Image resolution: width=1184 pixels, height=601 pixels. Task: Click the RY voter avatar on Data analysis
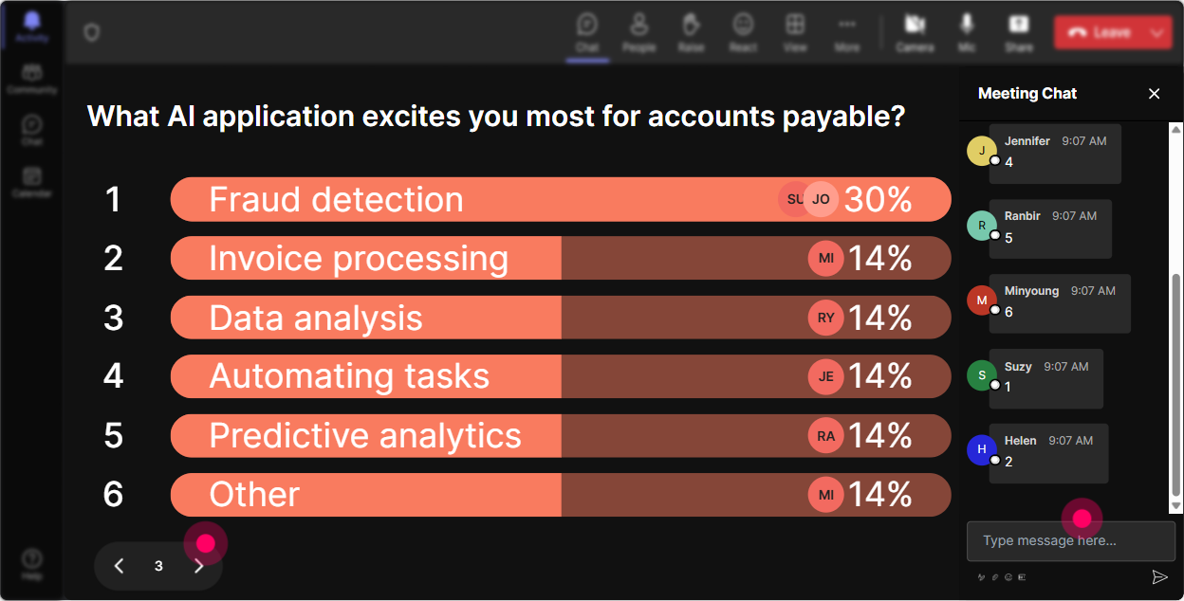coord(826,318)
